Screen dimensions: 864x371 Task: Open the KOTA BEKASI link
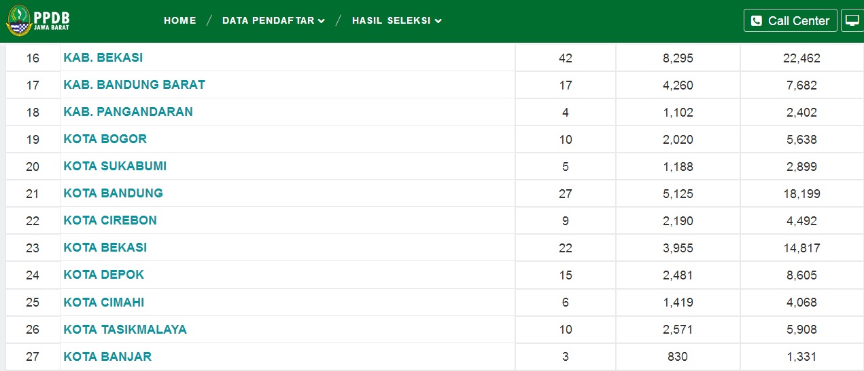[105, 248]
